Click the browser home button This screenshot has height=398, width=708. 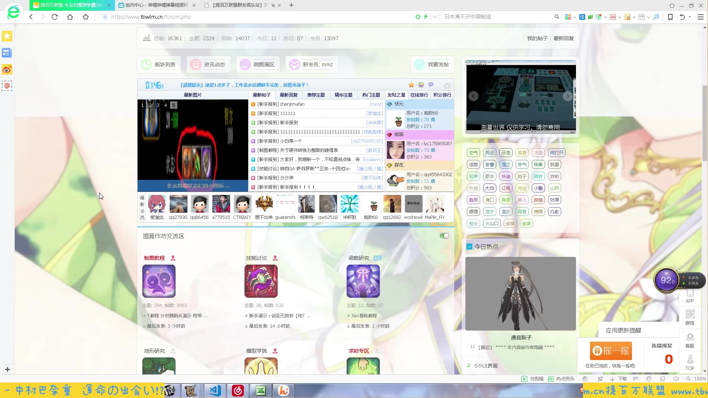tap(70, 17)
